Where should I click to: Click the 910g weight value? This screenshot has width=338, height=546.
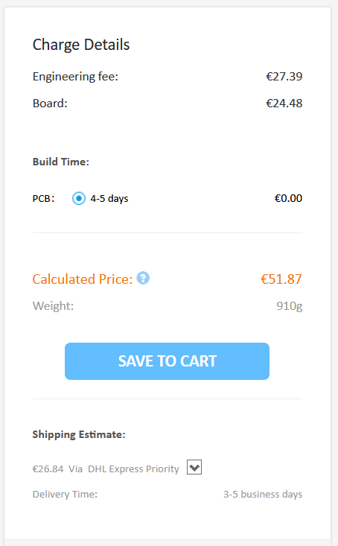click(x=290, y=306)
